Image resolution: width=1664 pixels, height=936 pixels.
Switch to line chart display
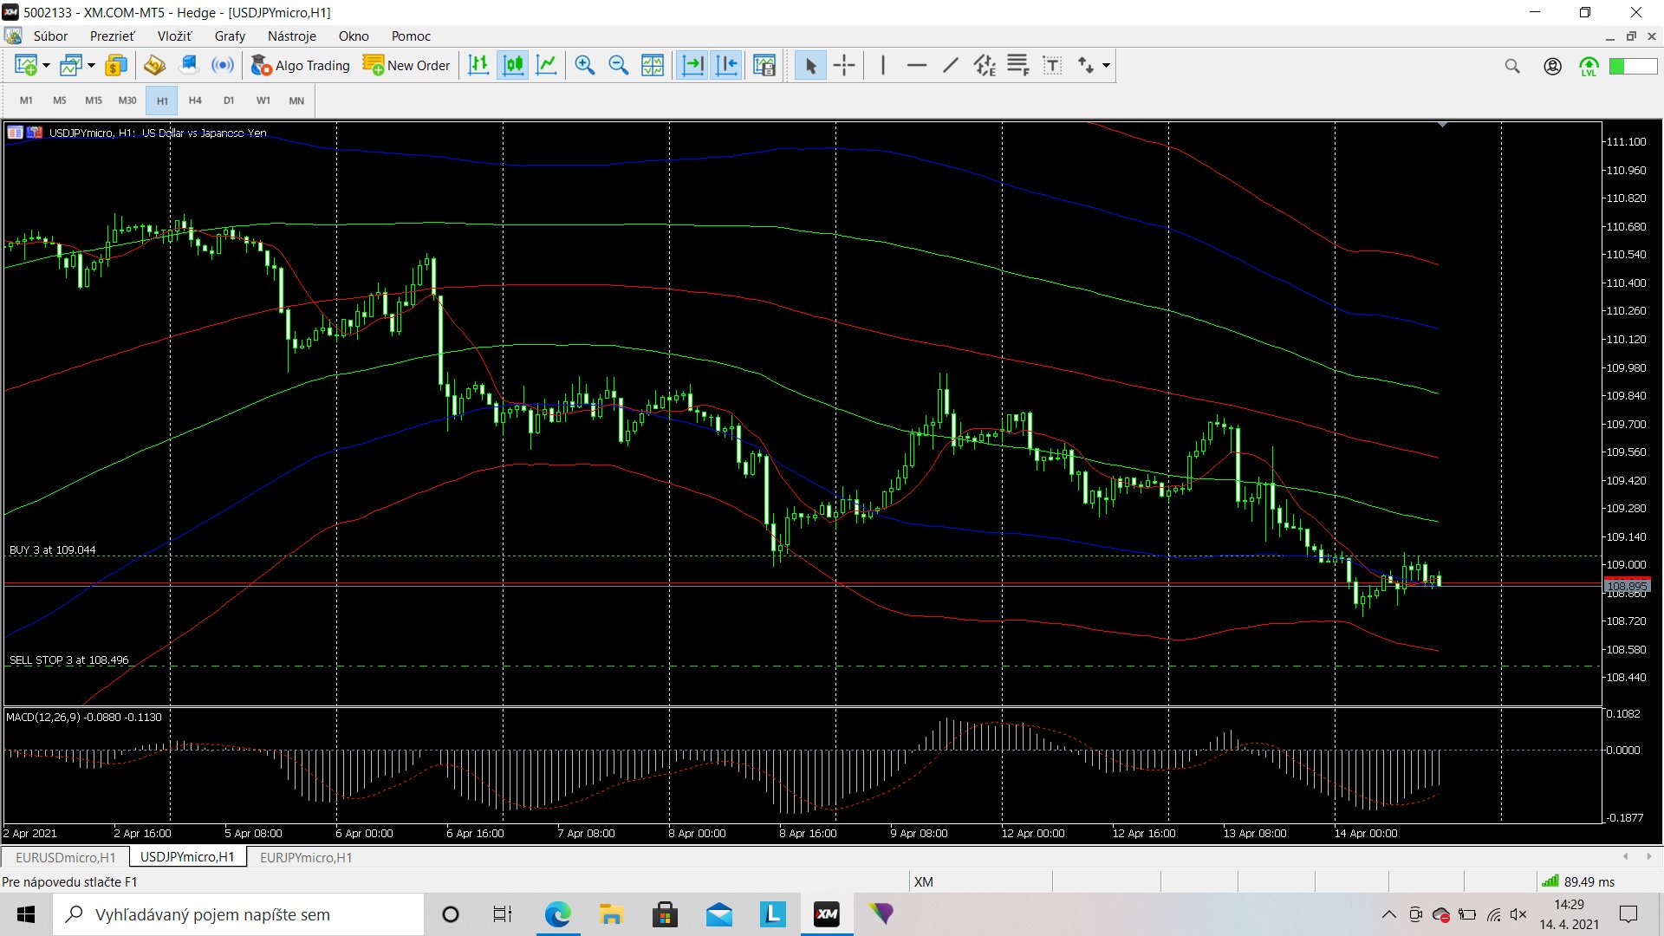[547, 65]
